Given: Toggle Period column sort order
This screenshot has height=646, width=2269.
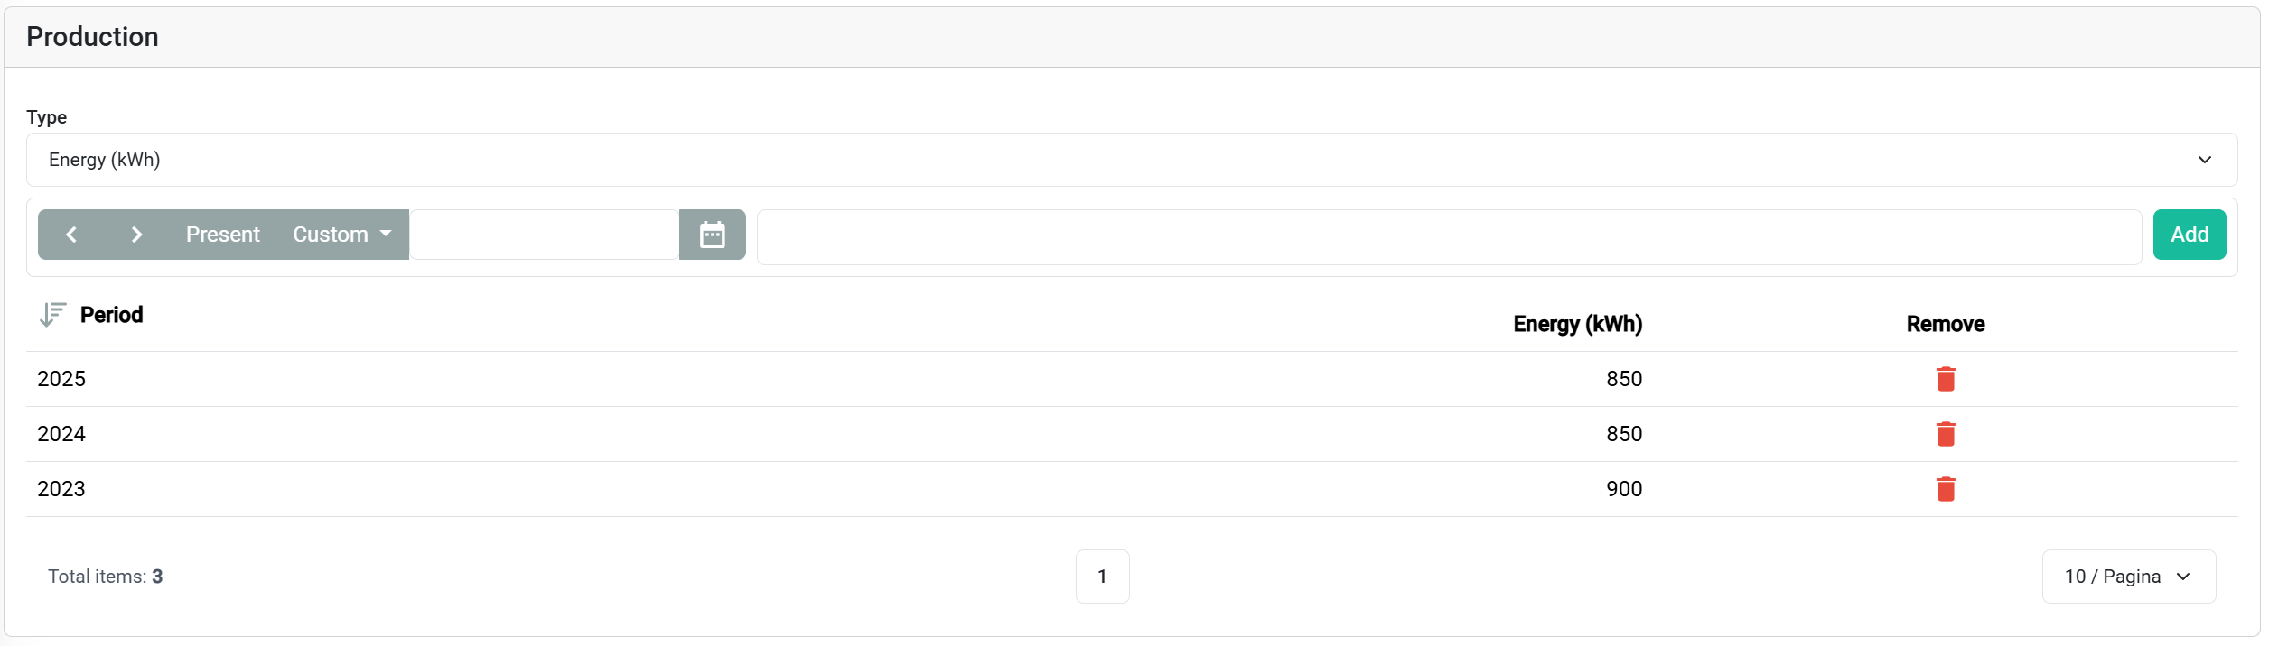Looking at the screenshot, I should [x=52, y=315].
